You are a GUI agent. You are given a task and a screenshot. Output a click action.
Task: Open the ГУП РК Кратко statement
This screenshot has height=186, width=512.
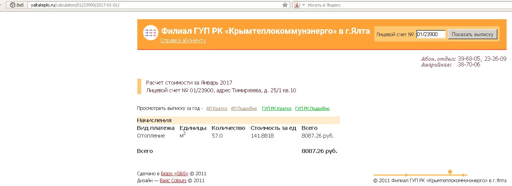(277, 109)
